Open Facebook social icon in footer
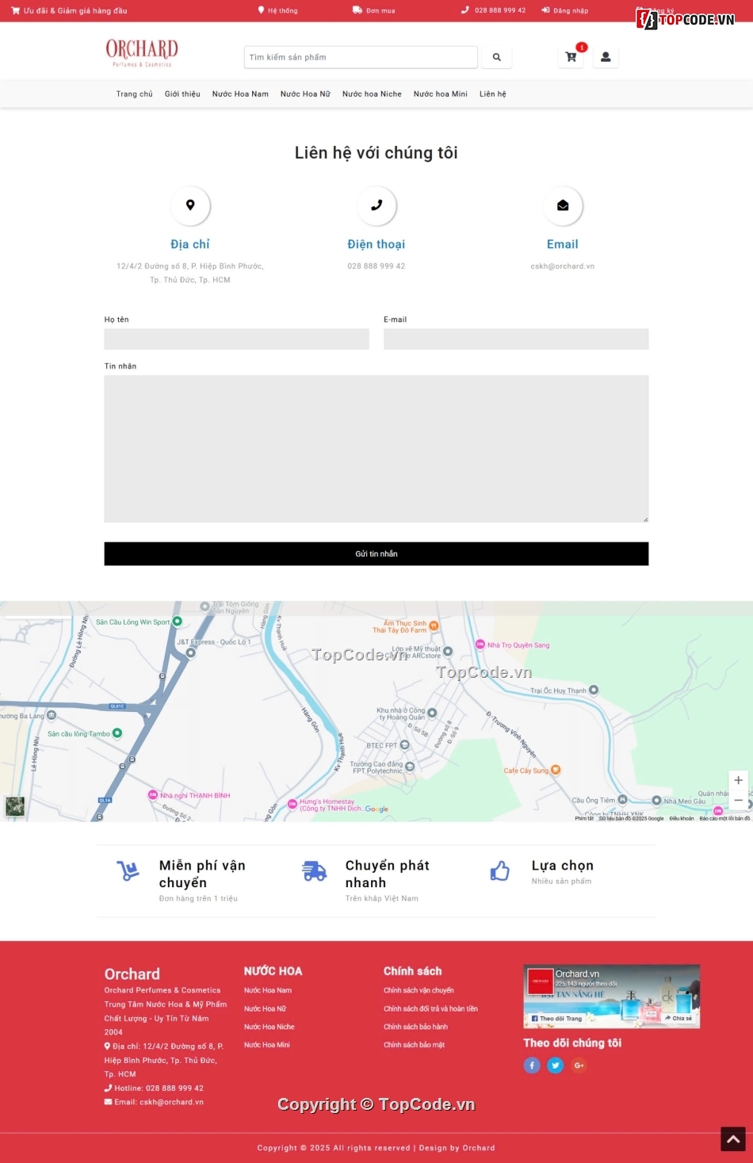 [532, 1065]
